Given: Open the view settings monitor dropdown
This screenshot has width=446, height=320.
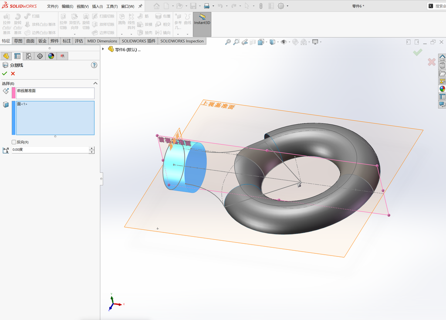Looking at the screenshot, I should click(321, 42).
